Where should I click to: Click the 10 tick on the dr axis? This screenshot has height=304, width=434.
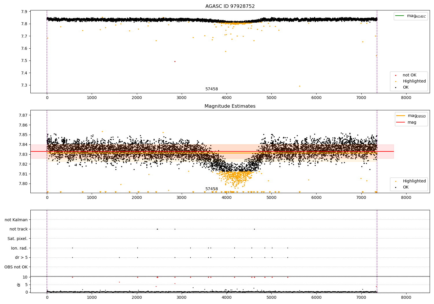point(25,277)
